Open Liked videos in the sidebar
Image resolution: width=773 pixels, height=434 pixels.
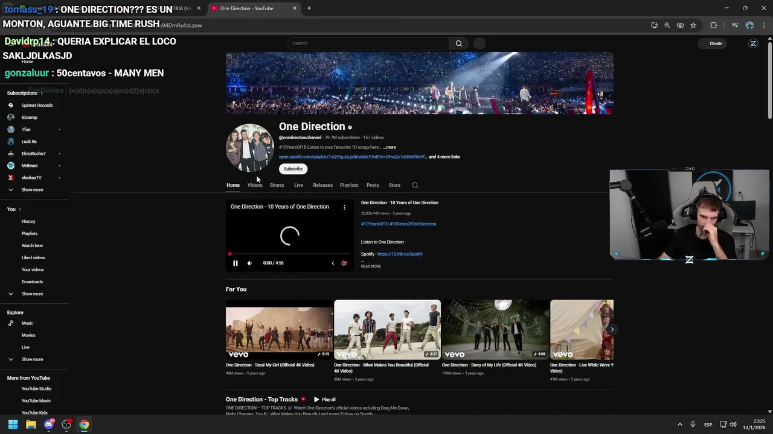click(34, 257)
